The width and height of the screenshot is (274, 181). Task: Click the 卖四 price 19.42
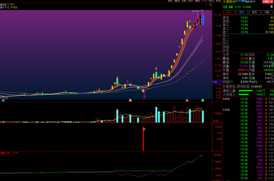point(244,21)
